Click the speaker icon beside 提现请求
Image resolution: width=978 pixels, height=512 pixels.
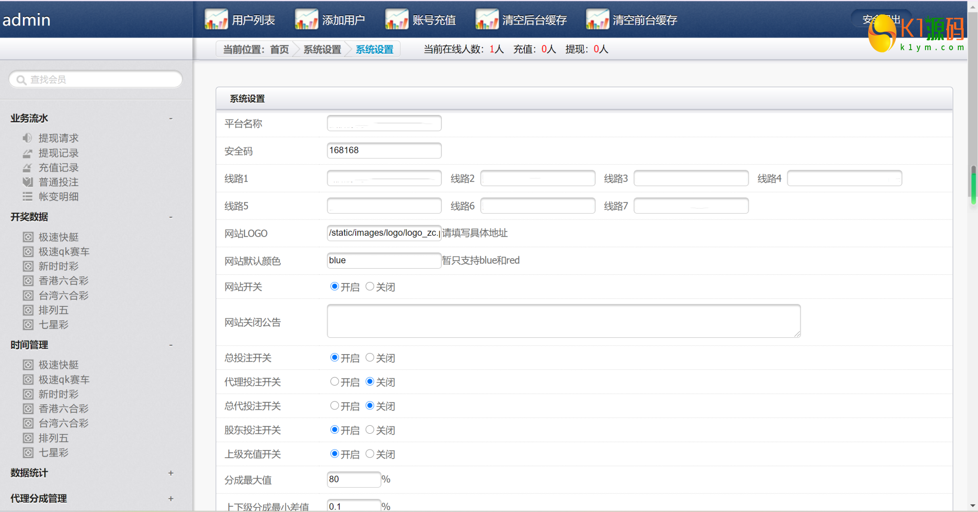click(x=27, y=138)
